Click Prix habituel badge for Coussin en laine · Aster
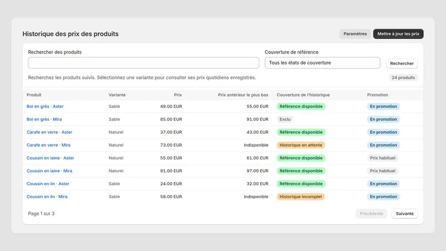Viewport: 446px width, 251px height. click(382, 158)
